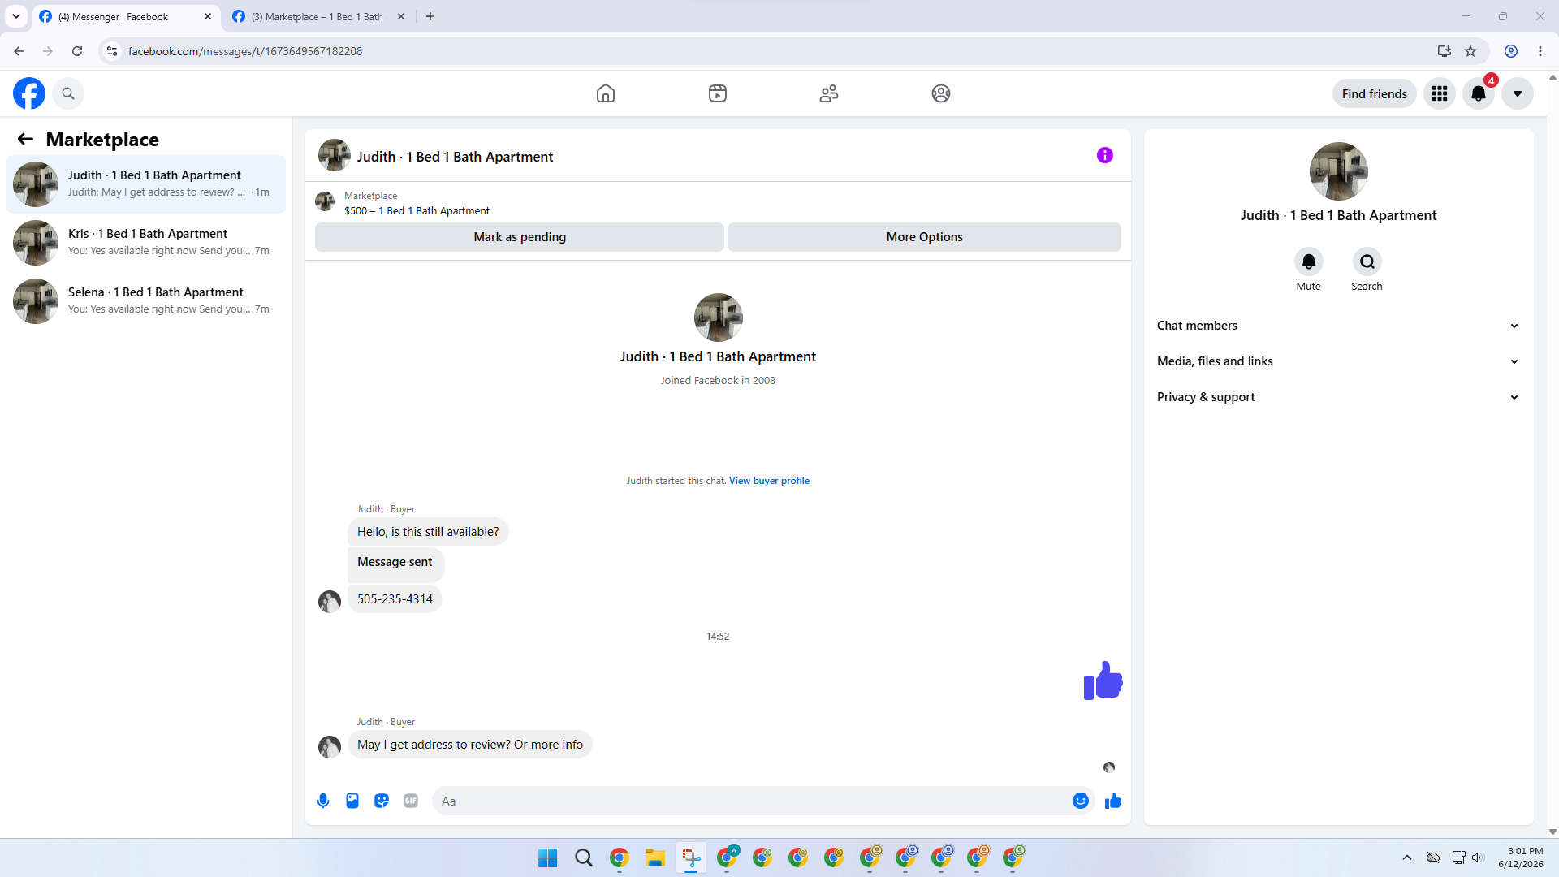
Task: Expand the Media, files and links section
Action: 1338,361
